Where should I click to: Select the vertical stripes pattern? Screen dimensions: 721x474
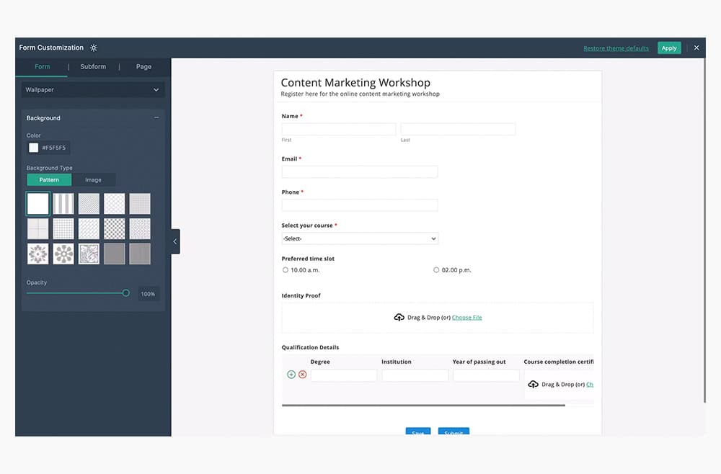click(x=63, y=203)
